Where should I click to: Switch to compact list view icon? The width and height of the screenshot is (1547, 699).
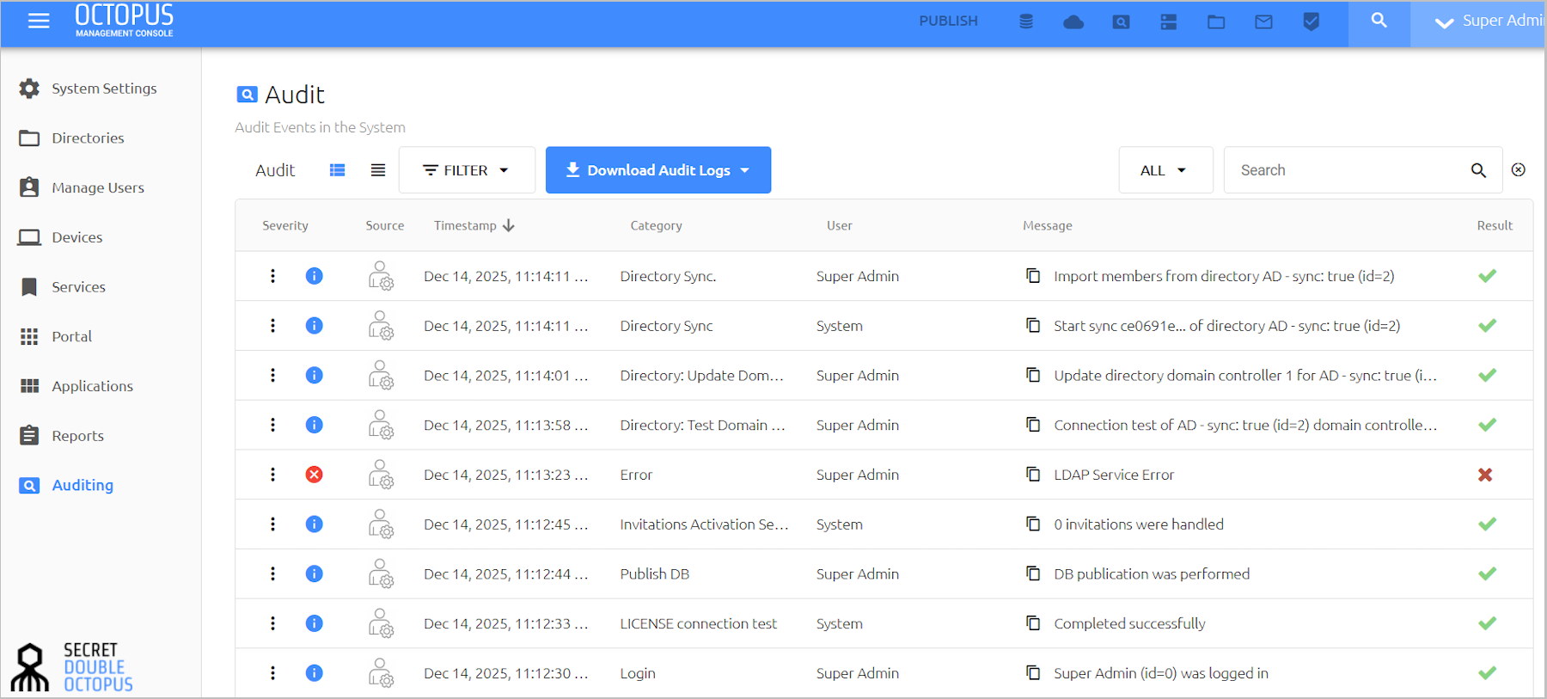(378, 170)
